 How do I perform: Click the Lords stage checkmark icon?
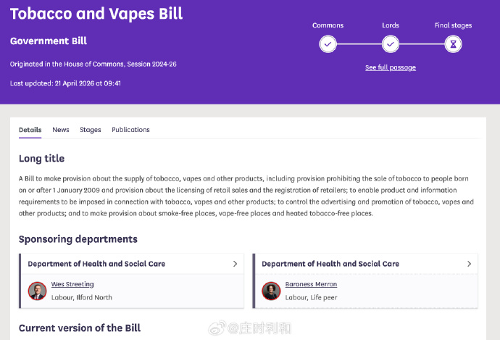391,44
